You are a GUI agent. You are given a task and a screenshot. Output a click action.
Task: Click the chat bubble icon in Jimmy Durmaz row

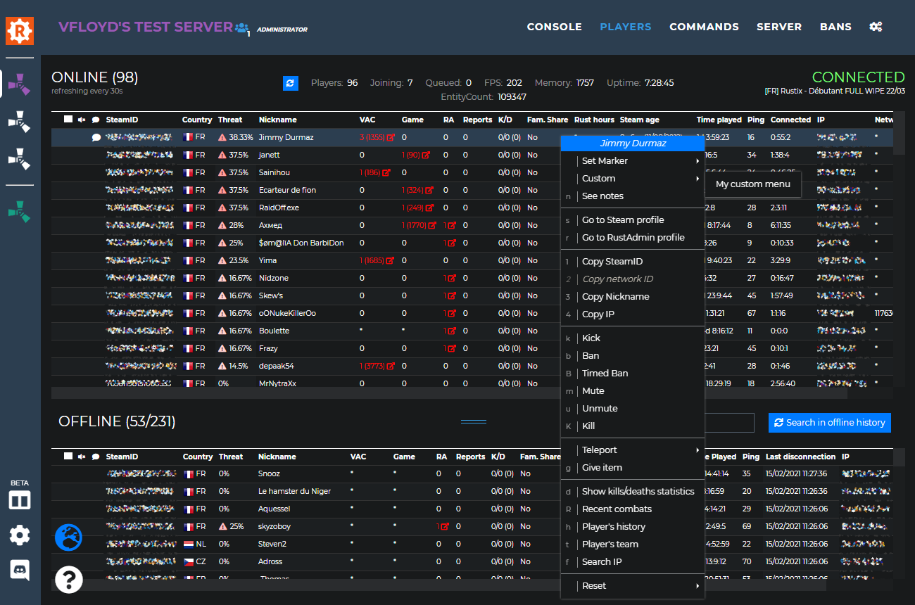96,138
